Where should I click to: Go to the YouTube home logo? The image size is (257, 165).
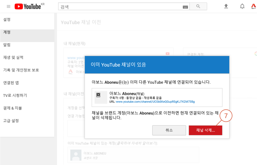(x=28, y=7)
